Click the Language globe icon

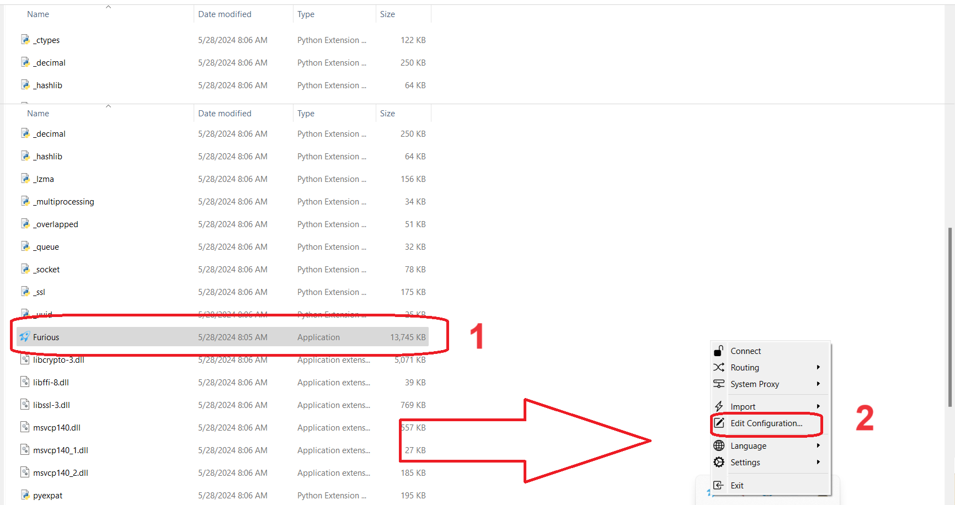point(719,446)
